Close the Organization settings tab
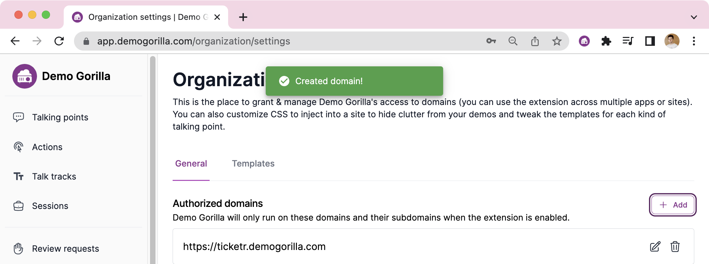The width and height of the screenshot is (709, 264). tap(217, 17)
